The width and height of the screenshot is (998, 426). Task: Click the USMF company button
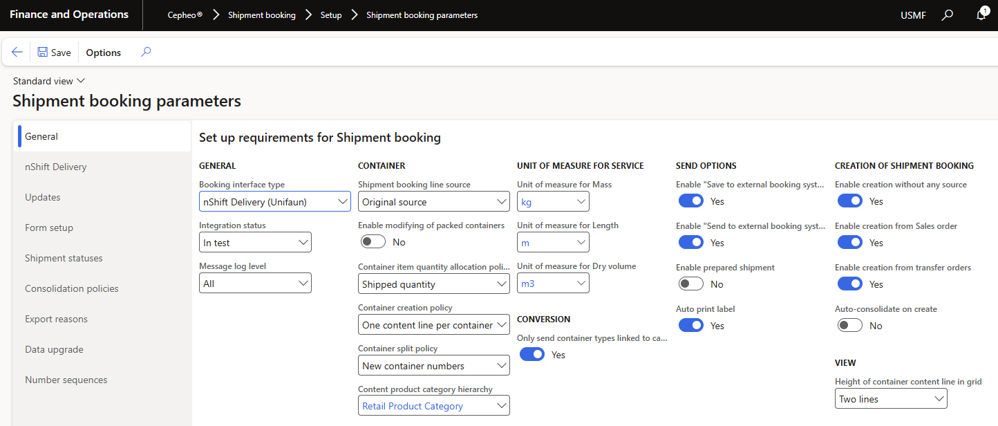tap(913, 15)
